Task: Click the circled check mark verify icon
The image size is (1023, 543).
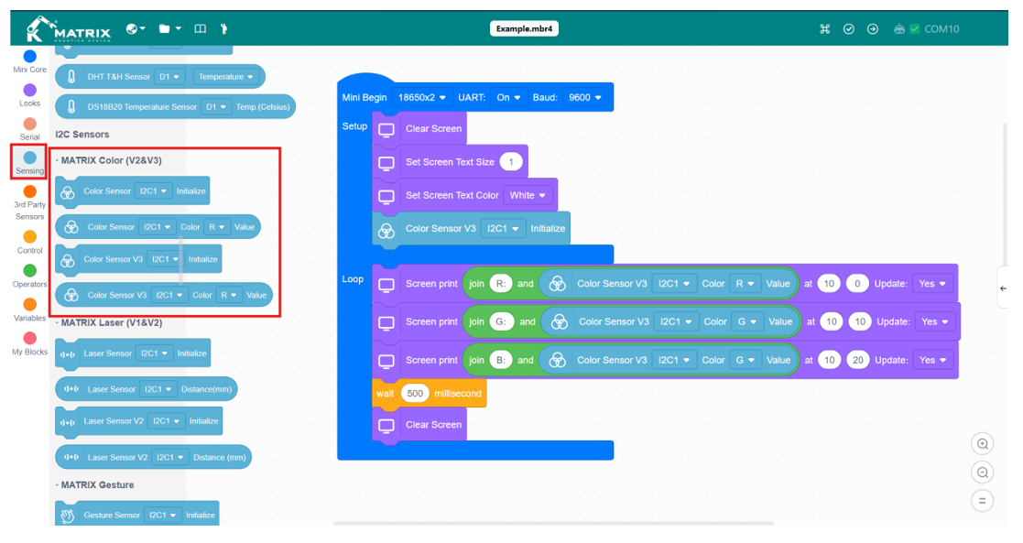Action: (x=849, y=28)
